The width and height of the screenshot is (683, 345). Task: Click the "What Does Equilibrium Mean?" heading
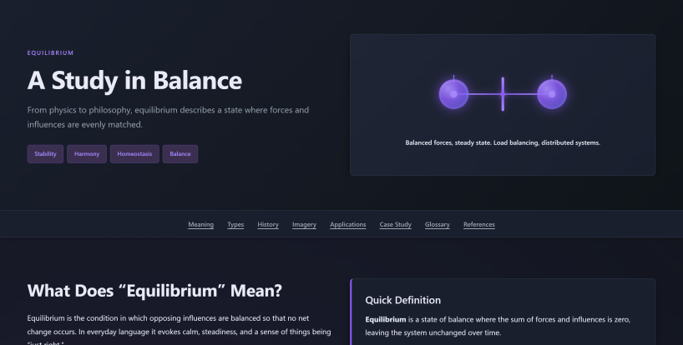click(x=154, y=291)
